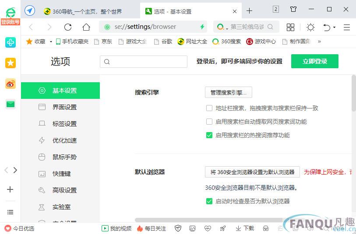Click 管理搜索引擎 button

228,92
